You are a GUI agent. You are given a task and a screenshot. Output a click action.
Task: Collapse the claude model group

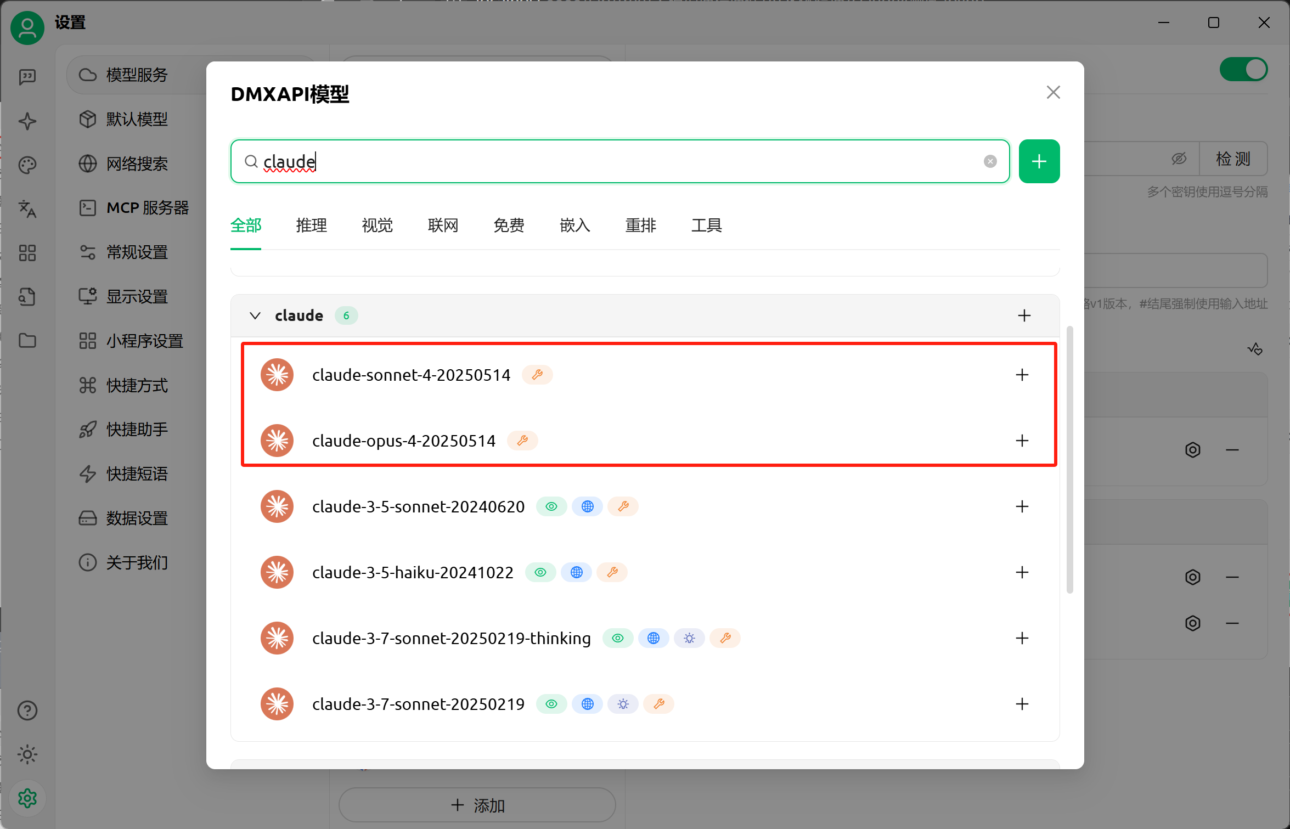click(255, 315)
